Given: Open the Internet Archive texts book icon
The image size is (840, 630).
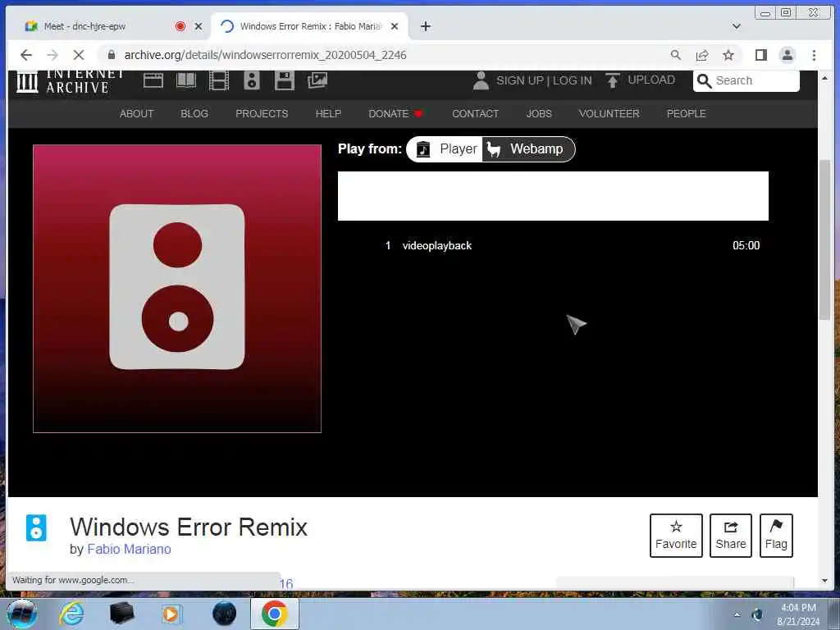Looking at the screenshot, I should point(186,80).
